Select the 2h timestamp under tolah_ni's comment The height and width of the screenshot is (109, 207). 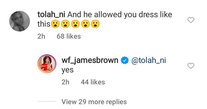(x=41, y=36)
